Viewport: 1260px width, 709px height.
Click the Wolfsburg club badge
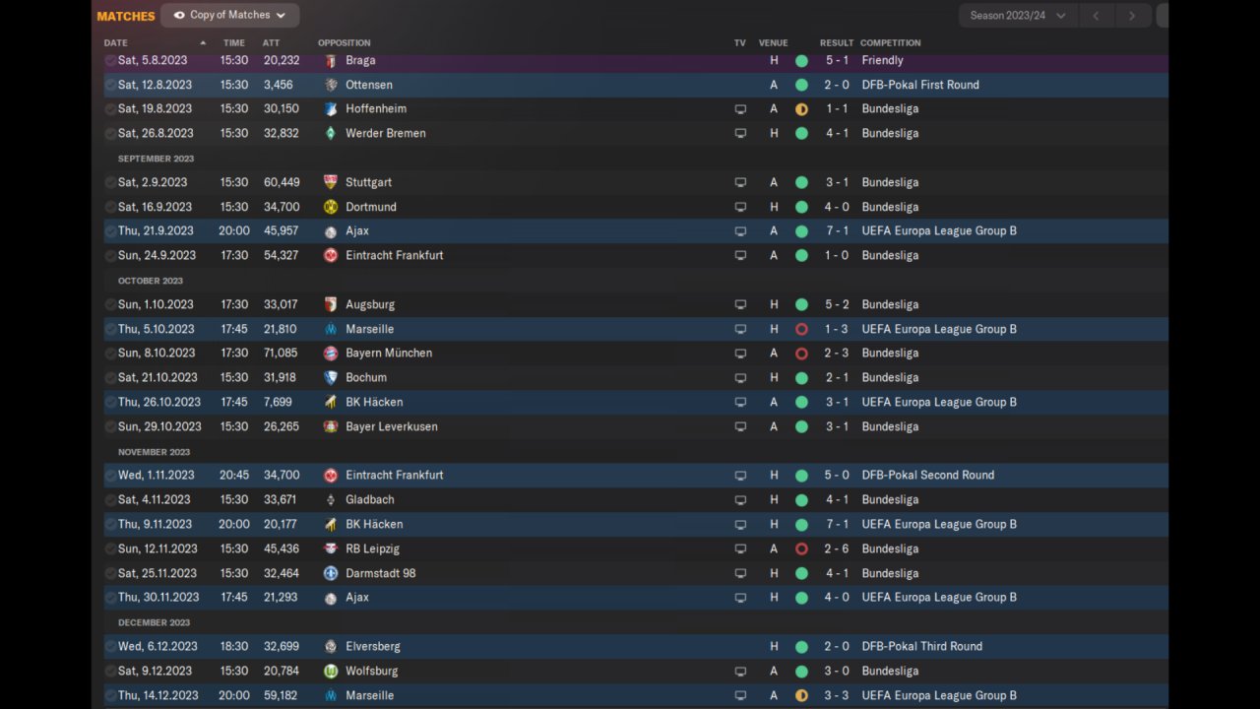[x=331, y=671]
